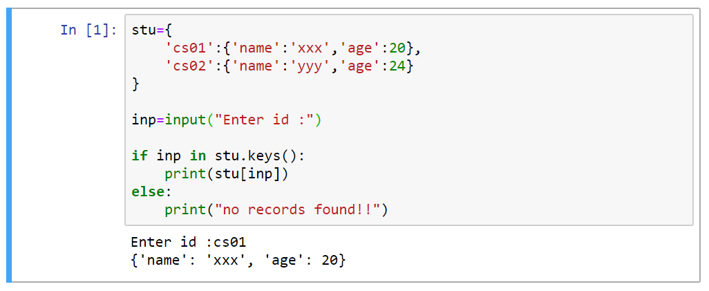Screen dimensions: 709x291
Task: Click the 'cs01' dictionary key in code
Action: [x=185, y=48]
